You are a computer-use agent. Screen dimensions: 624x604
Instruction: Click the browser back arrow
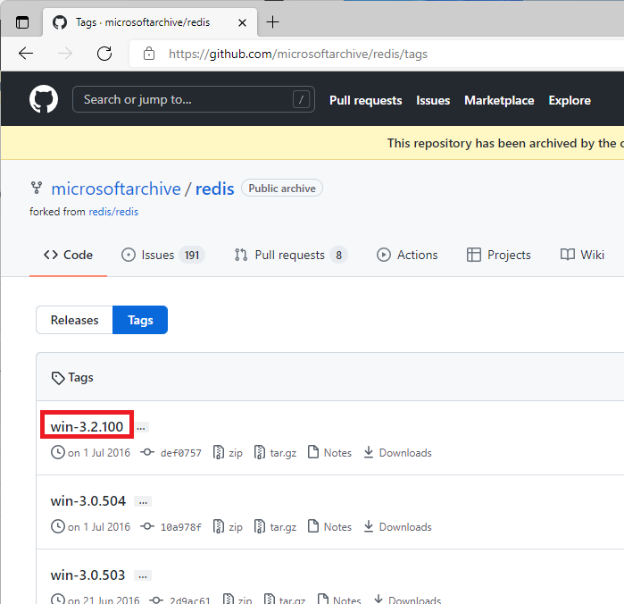coord(26,54)
